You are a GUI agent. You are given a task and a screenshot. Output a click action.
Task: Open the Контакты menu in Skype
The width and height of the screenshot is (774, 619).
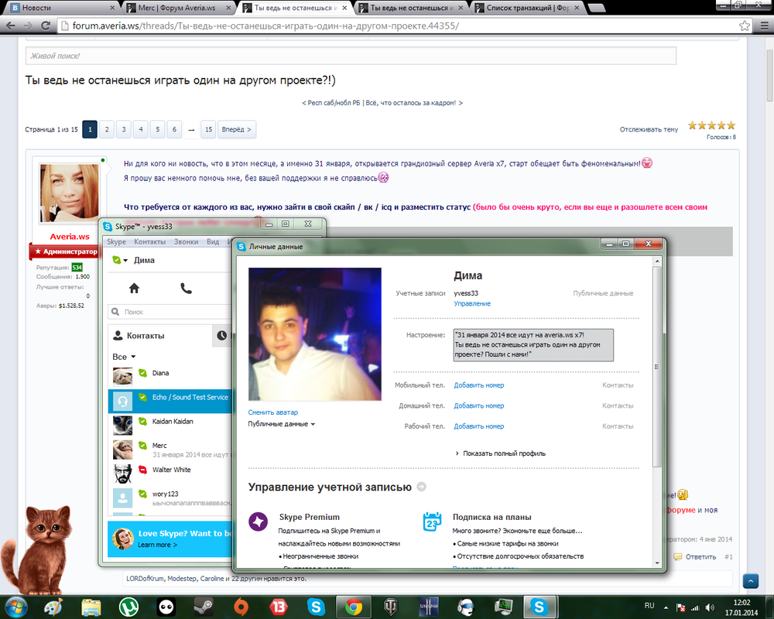tap(149, 242)
